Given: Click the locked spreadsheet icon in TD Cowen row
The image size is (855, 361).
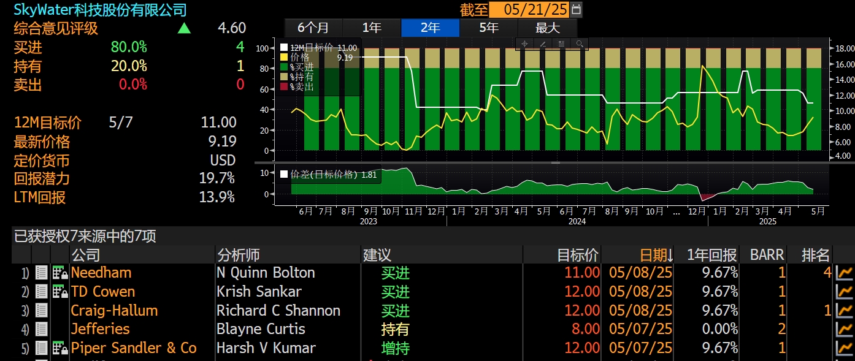Looking at the screenshot, I should tap(60, 292).
